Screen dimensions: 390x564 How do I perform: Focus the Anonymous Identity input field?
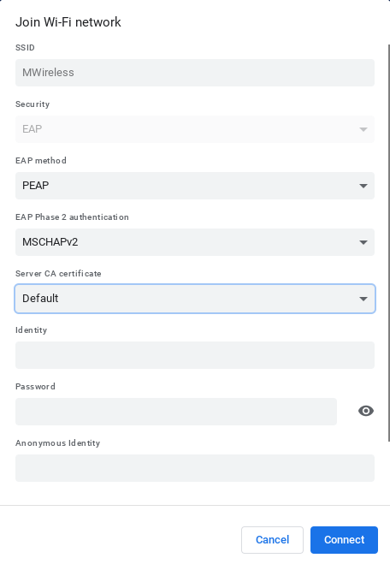pos(195,468)
